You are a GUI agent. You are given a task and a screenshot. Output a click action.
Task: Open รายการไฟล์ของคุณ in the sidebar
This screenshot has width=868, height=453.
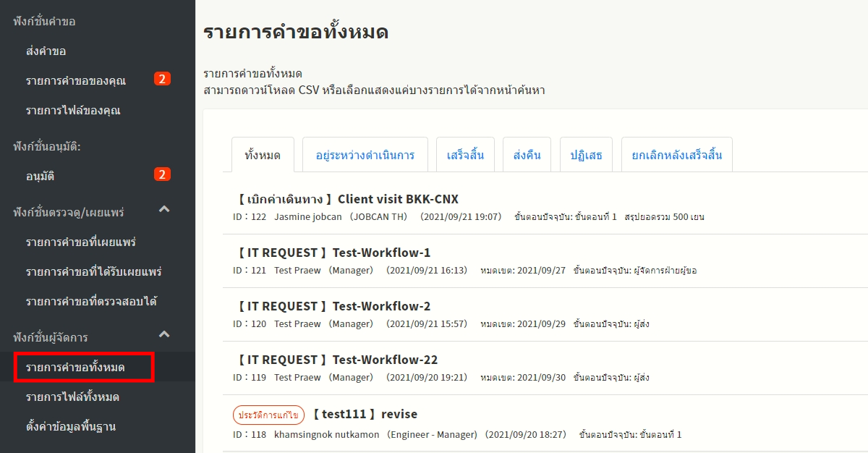click(x=73, y=110)
